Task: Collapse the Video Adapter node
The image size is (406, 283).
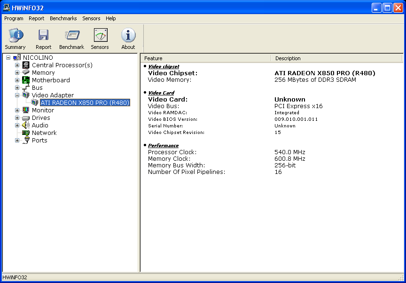Action: click(17, 95)
